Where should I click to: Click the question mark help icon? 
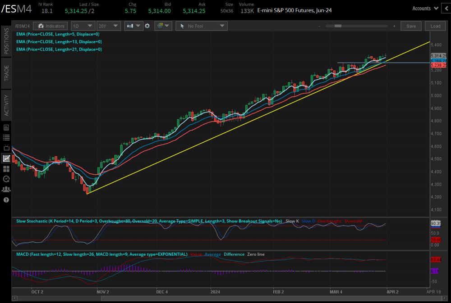(6, 200)
